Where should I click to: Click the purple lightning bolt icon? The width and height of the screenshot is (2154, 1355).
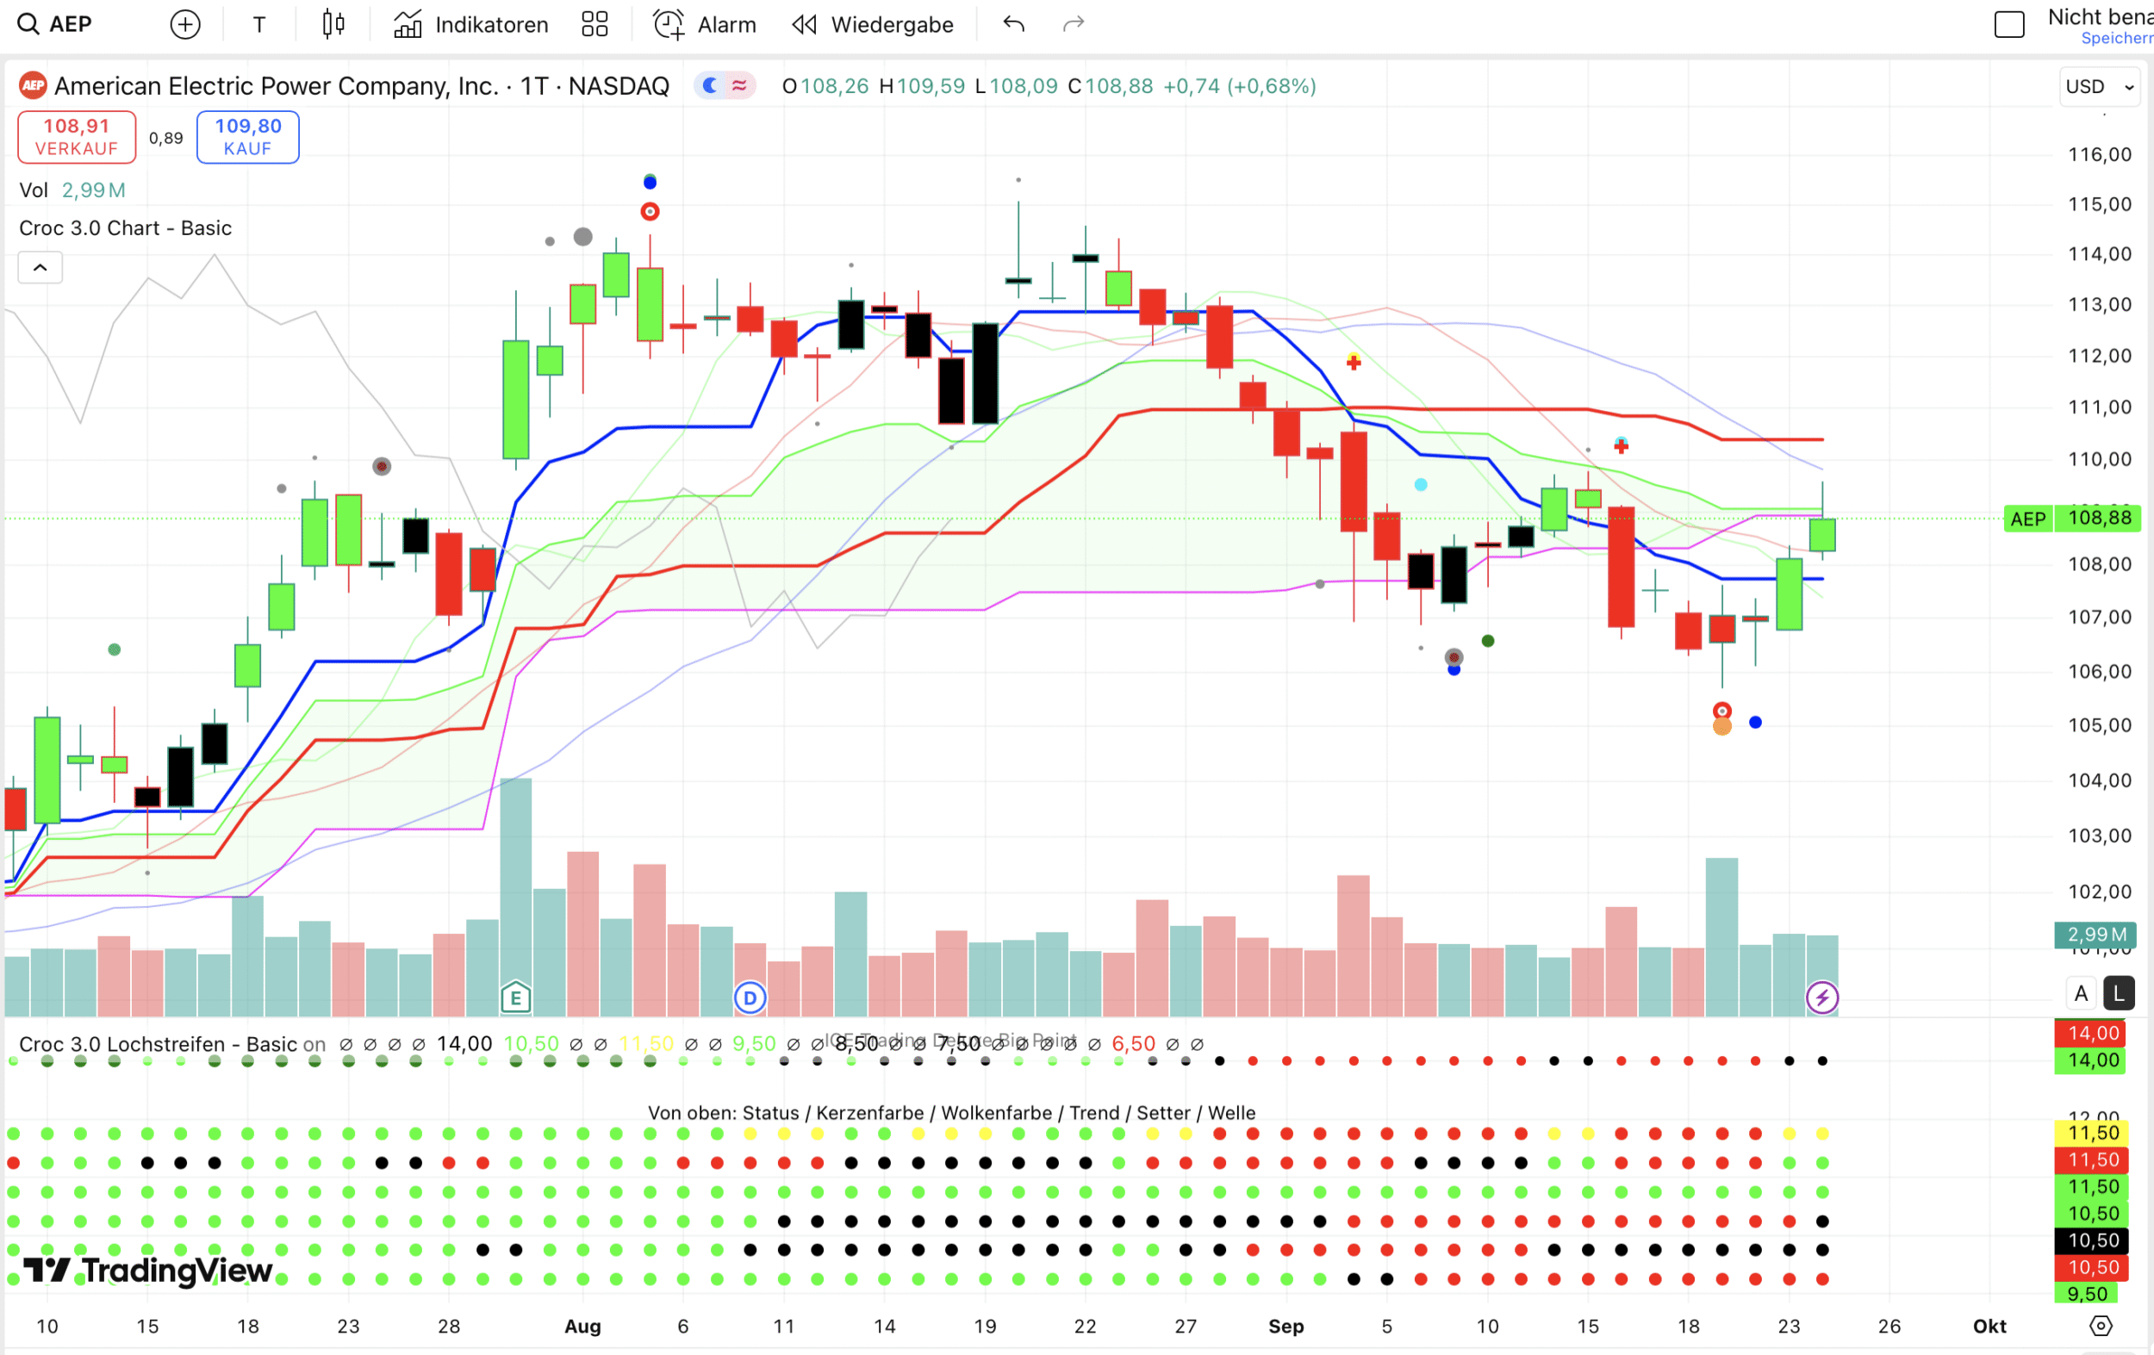pyautogui.click(x=1822, y=998)
